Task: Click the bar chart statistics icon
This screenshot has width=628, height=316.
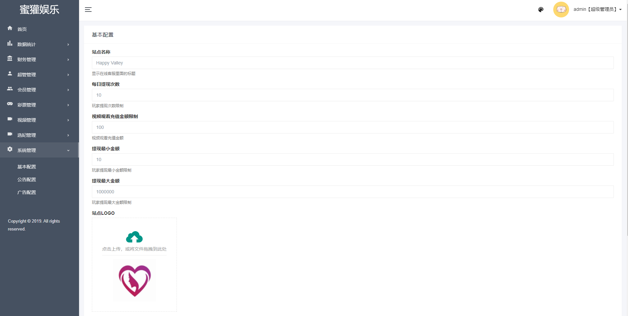Action: pyautogui.click(x=10, y=43)
